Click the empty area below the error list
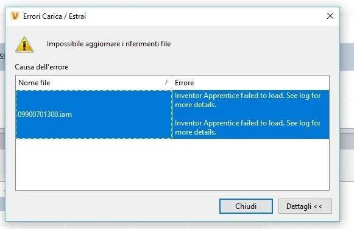The width and height of the screenshot is (354, 229). tap(172, 164)
